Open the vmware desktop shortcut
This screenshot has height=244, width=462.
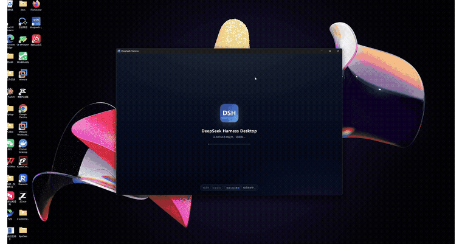[23, 75]
